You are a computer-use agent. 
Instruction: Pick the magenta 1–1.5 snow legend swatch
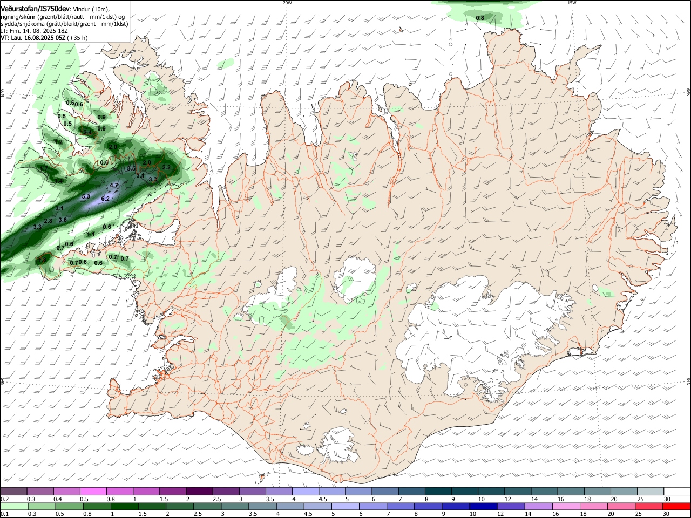tap(146, 491)
